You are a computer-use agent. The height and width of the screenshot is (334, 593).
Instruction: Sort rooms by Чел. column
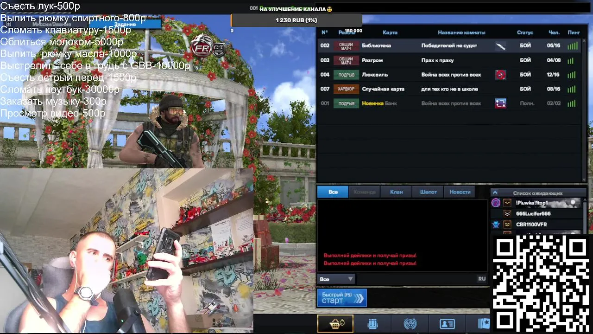(554, 32)
